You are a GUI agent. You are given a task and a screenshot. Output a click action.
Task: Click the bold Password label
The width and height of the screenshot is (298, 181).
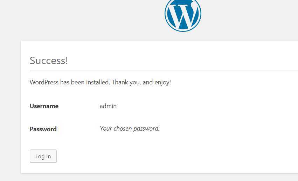click(43, 129)
